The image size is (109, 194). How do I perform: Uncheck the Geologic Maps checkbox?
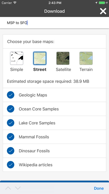click(11, 95)
